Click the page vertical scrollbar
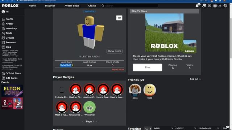 [231, 38]
